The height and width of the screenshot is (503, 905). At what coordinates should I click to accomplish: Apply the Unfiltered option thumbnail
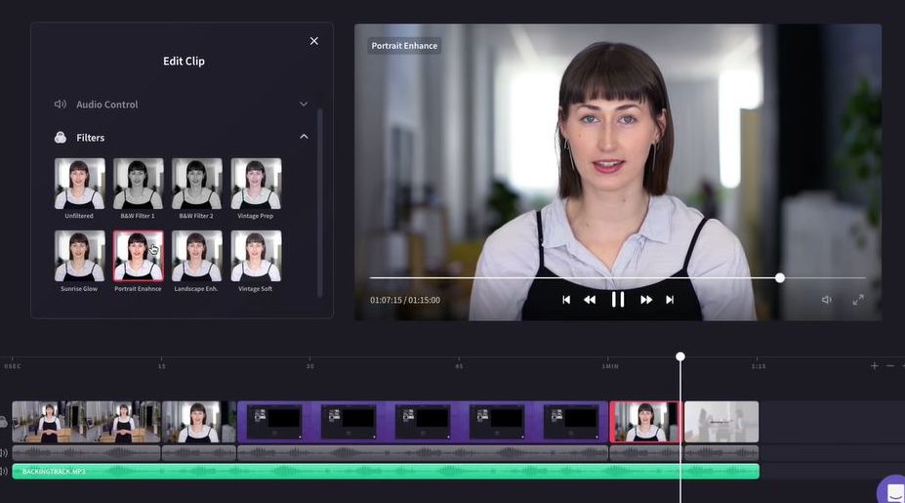(x=80, y=184)
